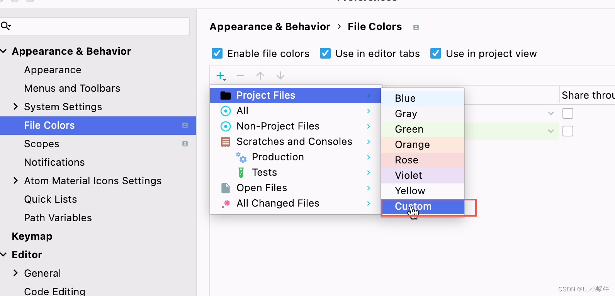Click the search magnifier icon
The height and width of the screenshot is (296, 615).
[x=6, y=26]
